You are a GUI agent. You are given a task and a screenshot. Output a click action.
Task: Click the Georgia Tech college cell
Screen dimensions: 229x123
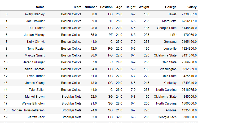(x=167, y=117)
